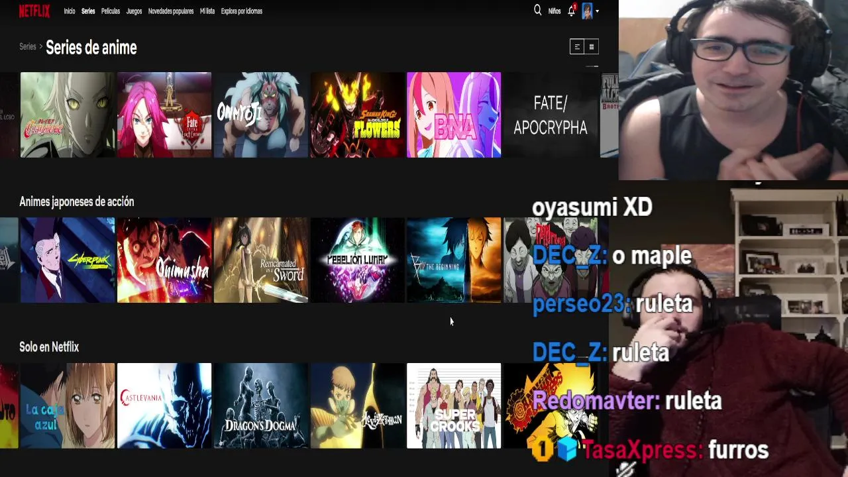Screen dimensions: 848x477
Task: Open The Beginning title card
Action: (x=454, y=260)
